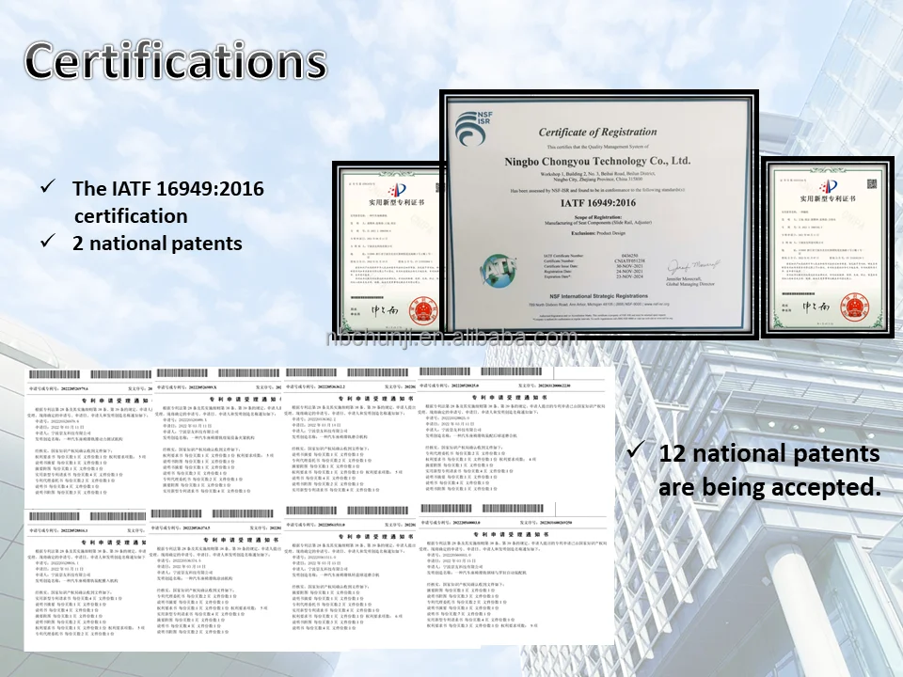903x677 pixels.
Task: Select the IATF 16949:2016 certification bullet text
Action: [x=167, y=202]
